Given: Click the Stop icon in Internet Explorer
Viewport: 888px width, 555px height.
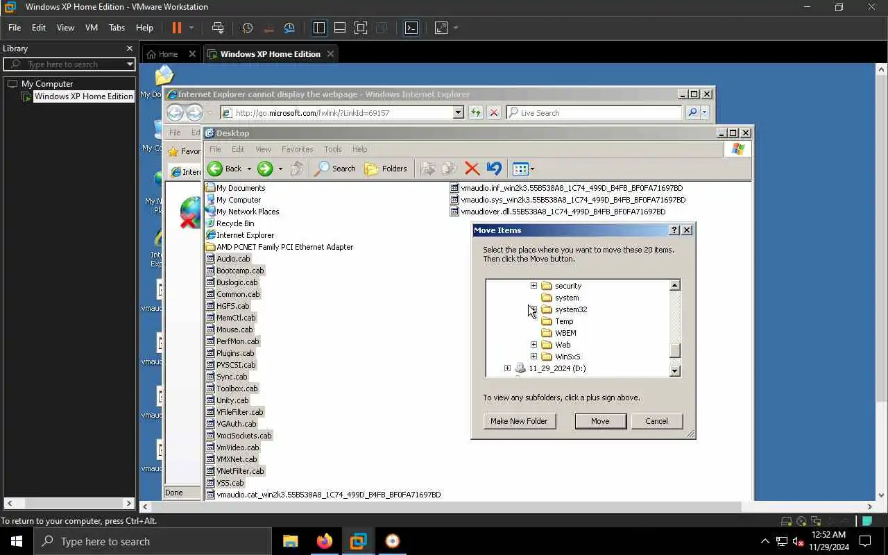Looking at the screenshot, I should (x=493, y=113).
